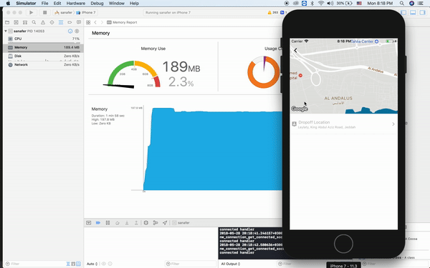Toggle debug area visibility in toolbar
430x268 pixels.
(x=413, y=13)
